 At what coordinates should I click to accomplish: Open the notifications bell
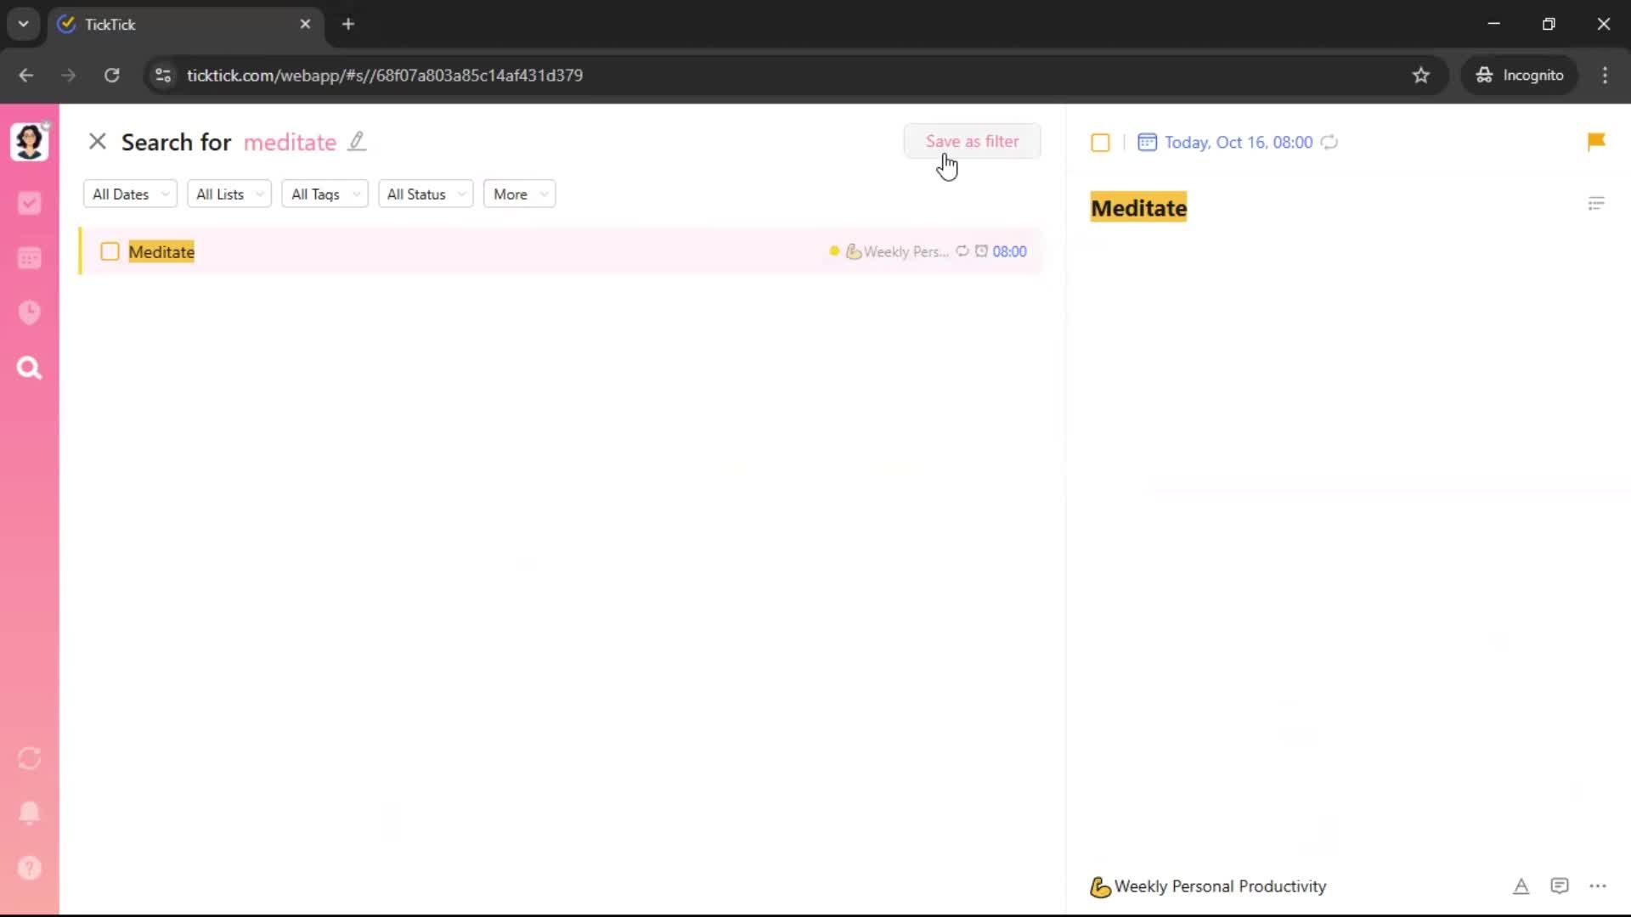(30, 813)
